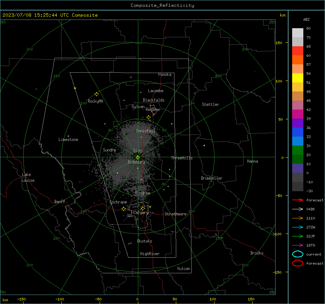Click the 2023/07/08 15:25:44 UTC timestamp
The width and height of the screenshot is (325, 304).
click(x=36, y=15)
